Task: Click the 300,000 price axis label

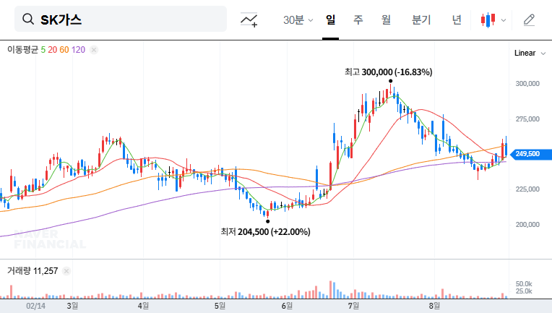Action: pyautogui.click(x=527, y=84)
